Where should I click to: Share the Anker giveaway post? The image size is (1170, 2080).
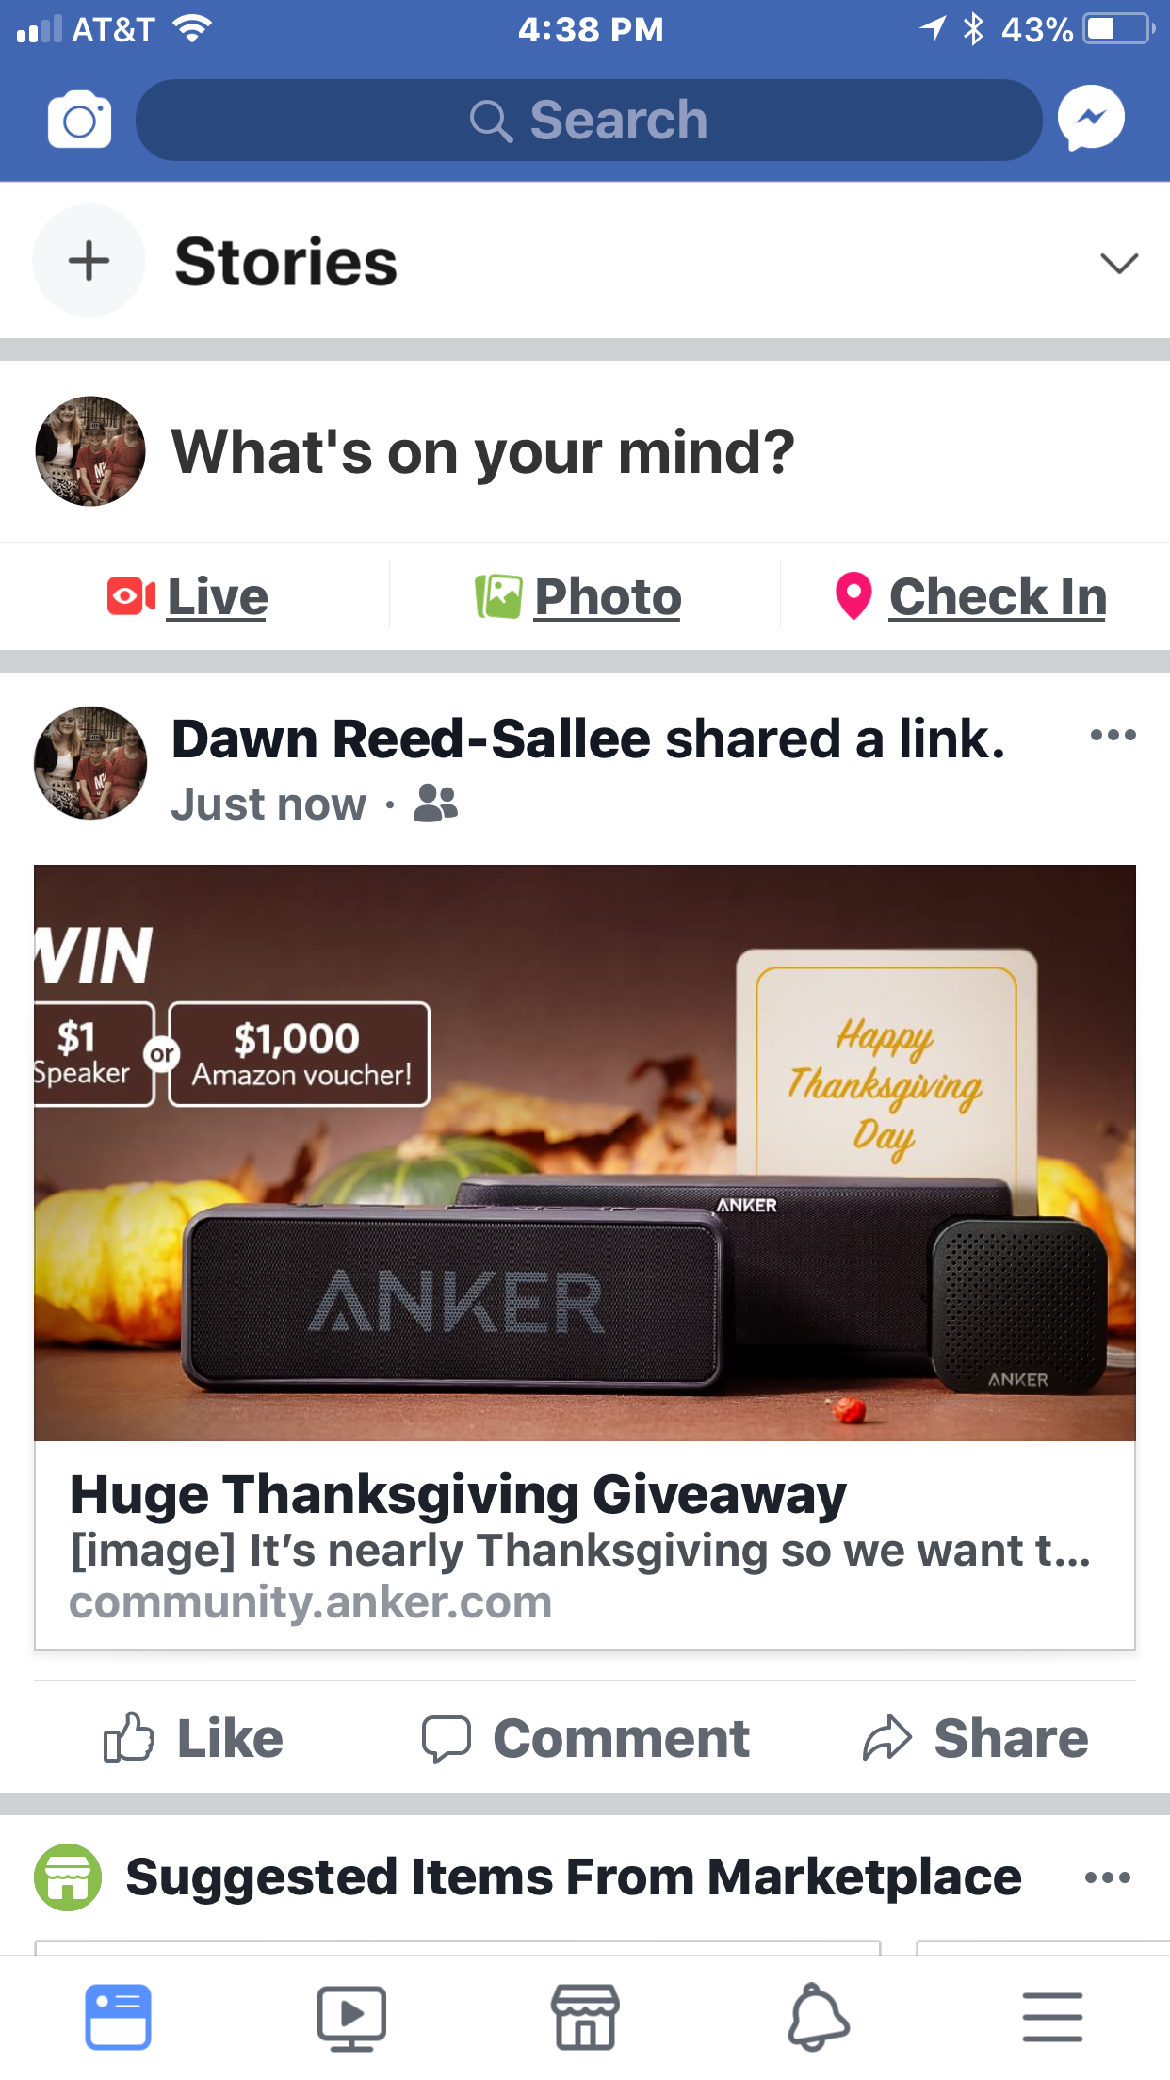click(x=975, y=1738)
